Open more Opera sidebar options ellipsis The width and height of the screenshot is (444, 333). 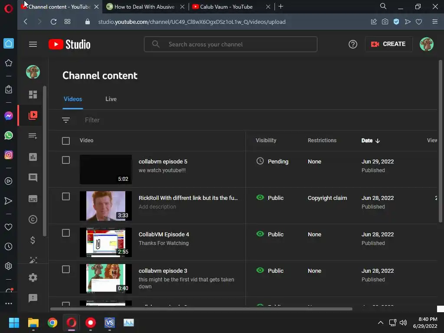click(9, 304)
